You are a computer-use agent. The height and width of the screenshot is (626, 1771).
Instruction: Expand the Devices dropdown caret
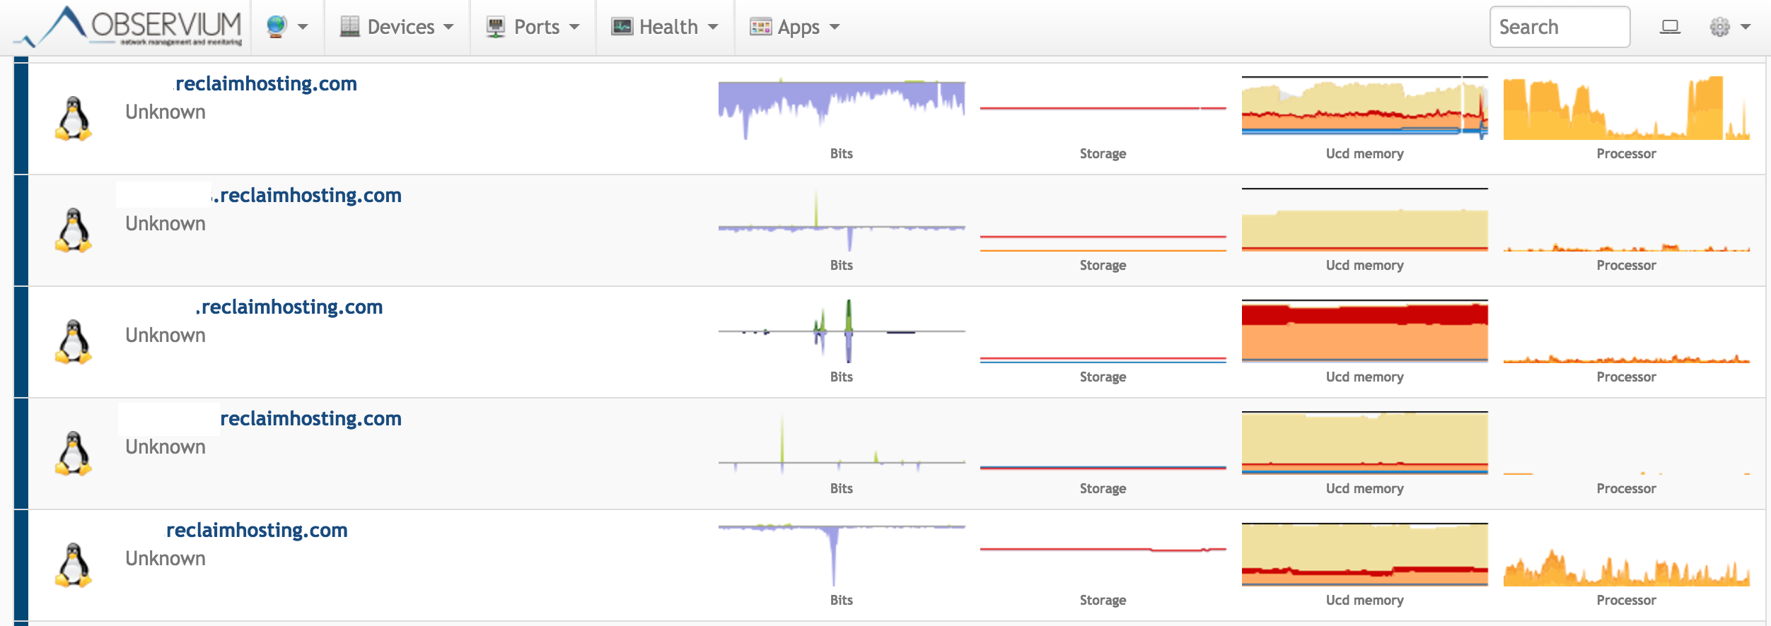pos(448,27)
